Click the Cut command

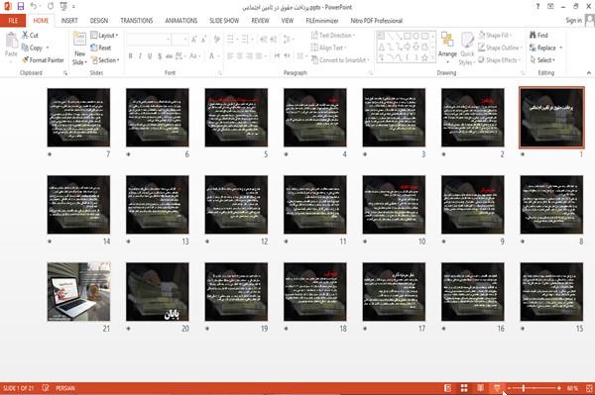(30, 35)
